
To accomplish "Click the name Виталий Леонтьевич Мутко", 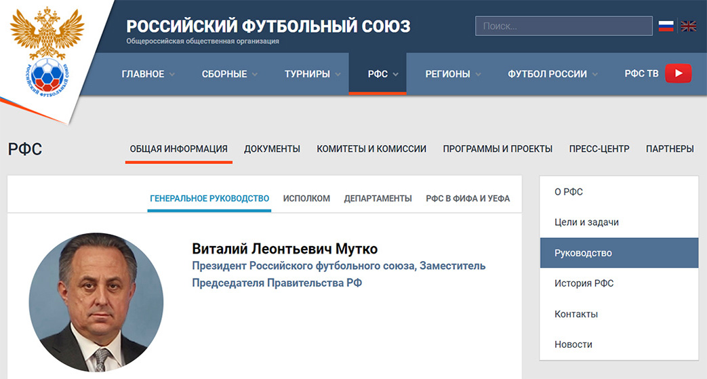I will [285, 249].
